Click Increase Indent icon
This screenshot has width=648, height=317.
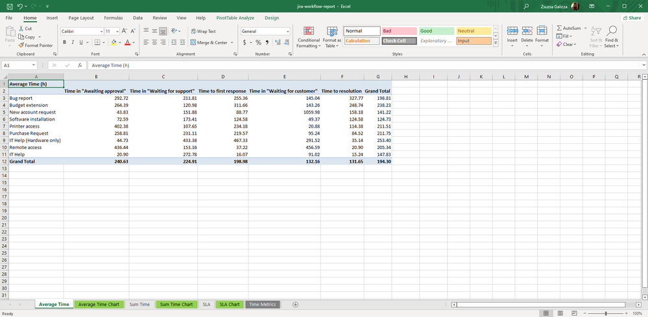click(x=182, y=43)
